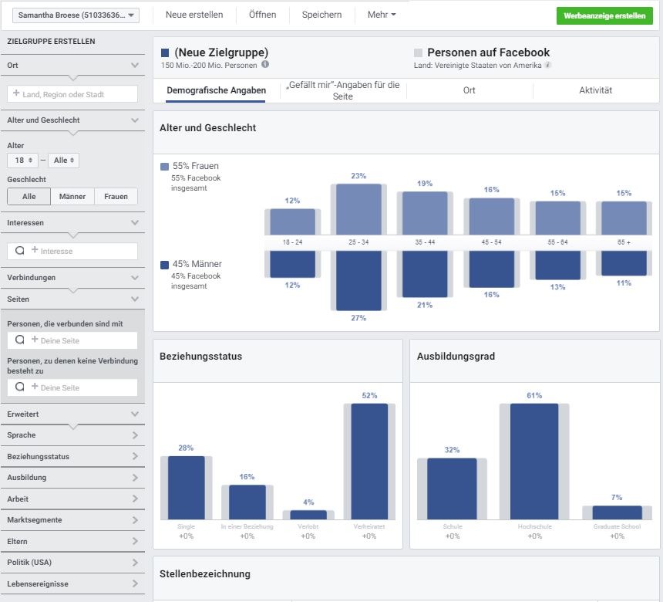This screenshot has width=663, height=602.
Task: Click women 18-24 bar showing 12%
Action: [293, 222]
